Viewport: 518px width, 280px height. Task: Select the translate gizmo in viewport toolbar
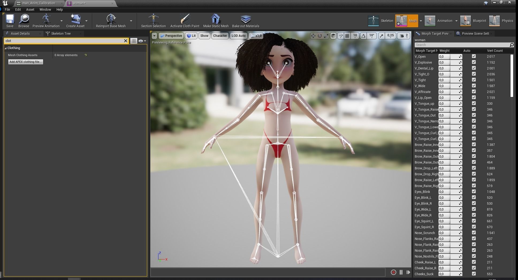[313, 36]
